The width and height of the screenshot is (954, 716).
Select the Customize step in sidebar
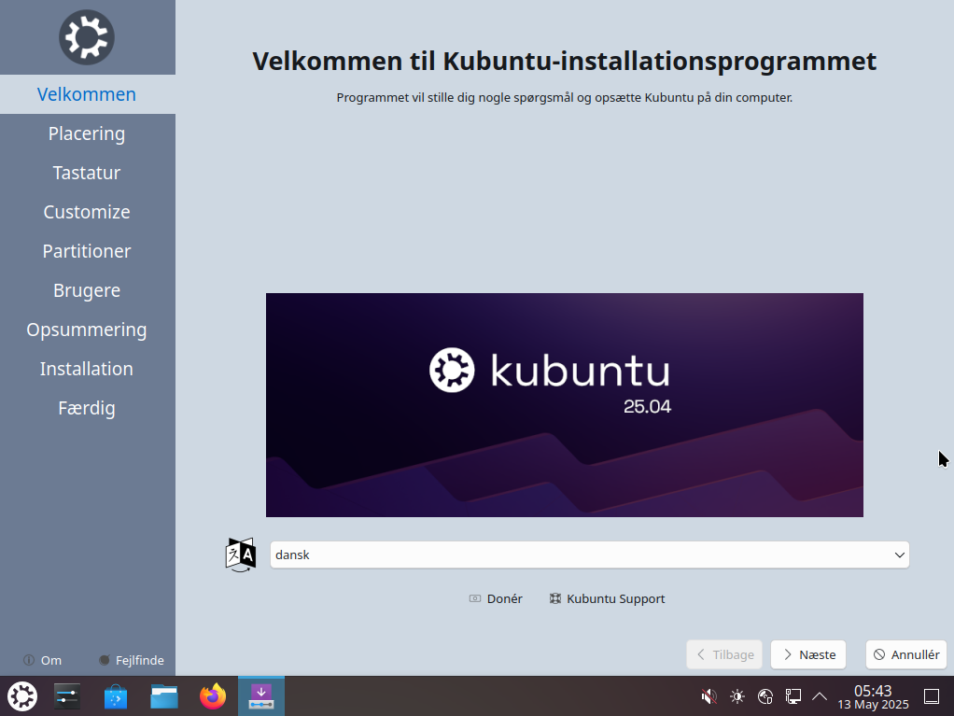88,212
